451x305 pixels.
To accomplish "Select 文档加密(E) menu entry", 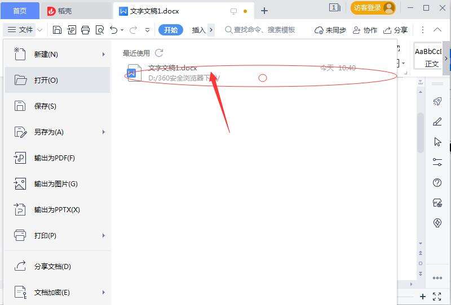I will coord(58,293).
